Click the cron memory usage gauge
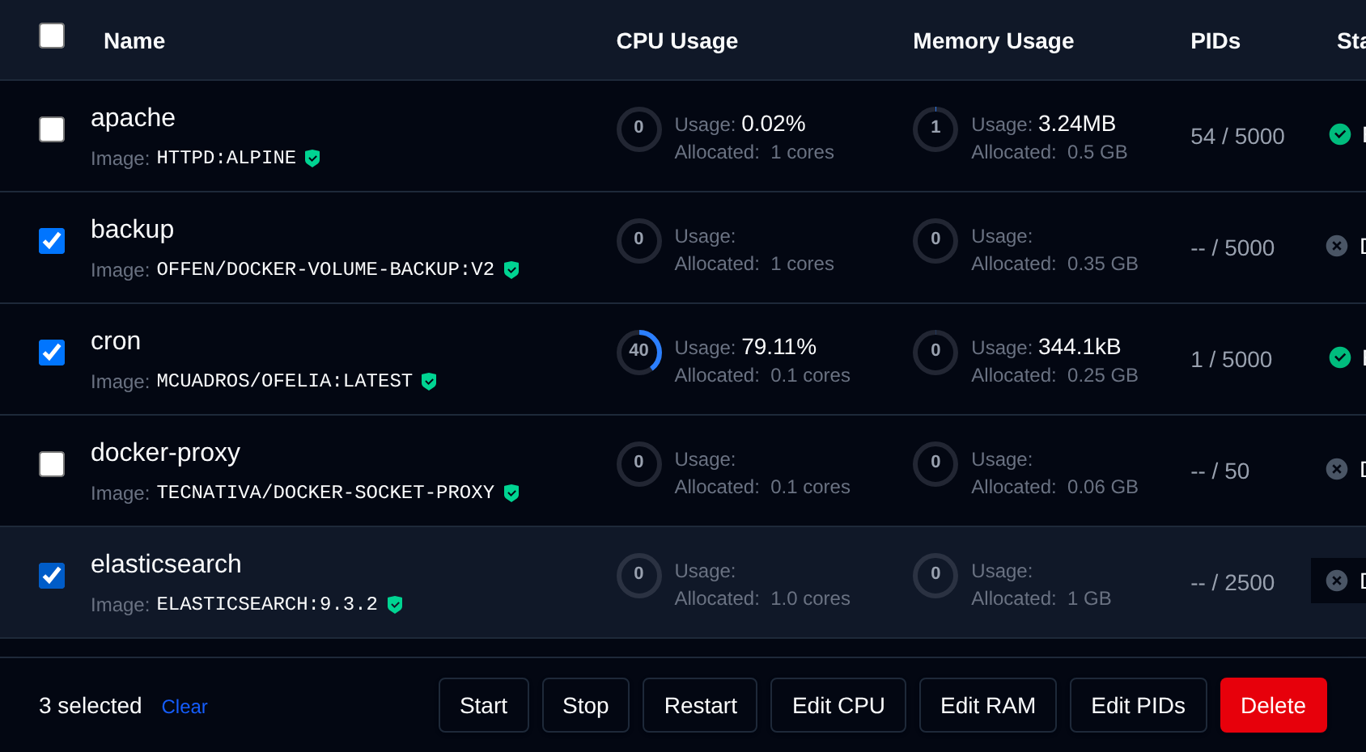This screenshot has height=752, width=1366. [935, 353]
